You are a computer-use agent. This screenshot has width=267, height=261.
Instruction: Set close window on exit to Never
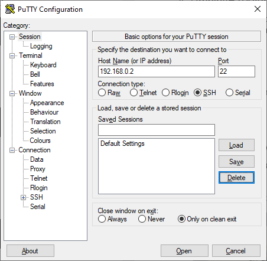coord(142,219)
